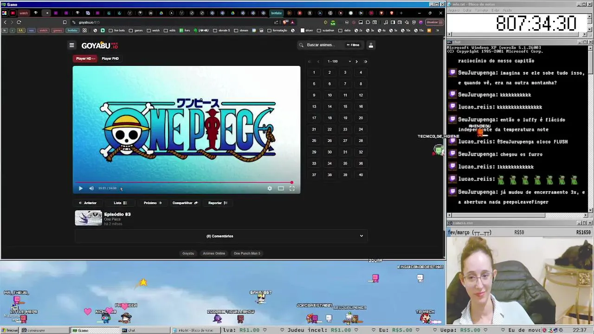The width and height of the screenshot is (594, 334).
Task: Reload the browser page
Action: 19,22
